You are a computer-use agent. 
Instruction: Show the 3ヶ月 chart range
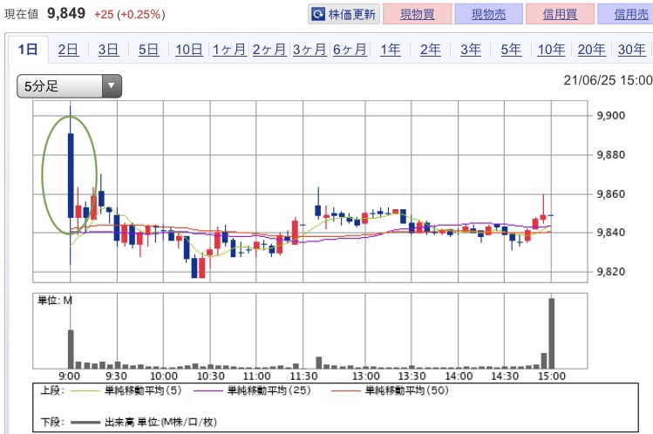pos(309,50)
